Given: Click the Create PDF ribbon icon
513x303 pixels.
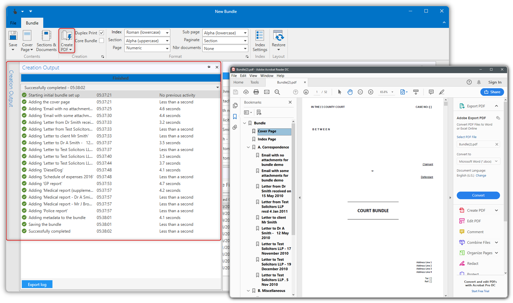Looking at the screenshot, I should [67, 37].
